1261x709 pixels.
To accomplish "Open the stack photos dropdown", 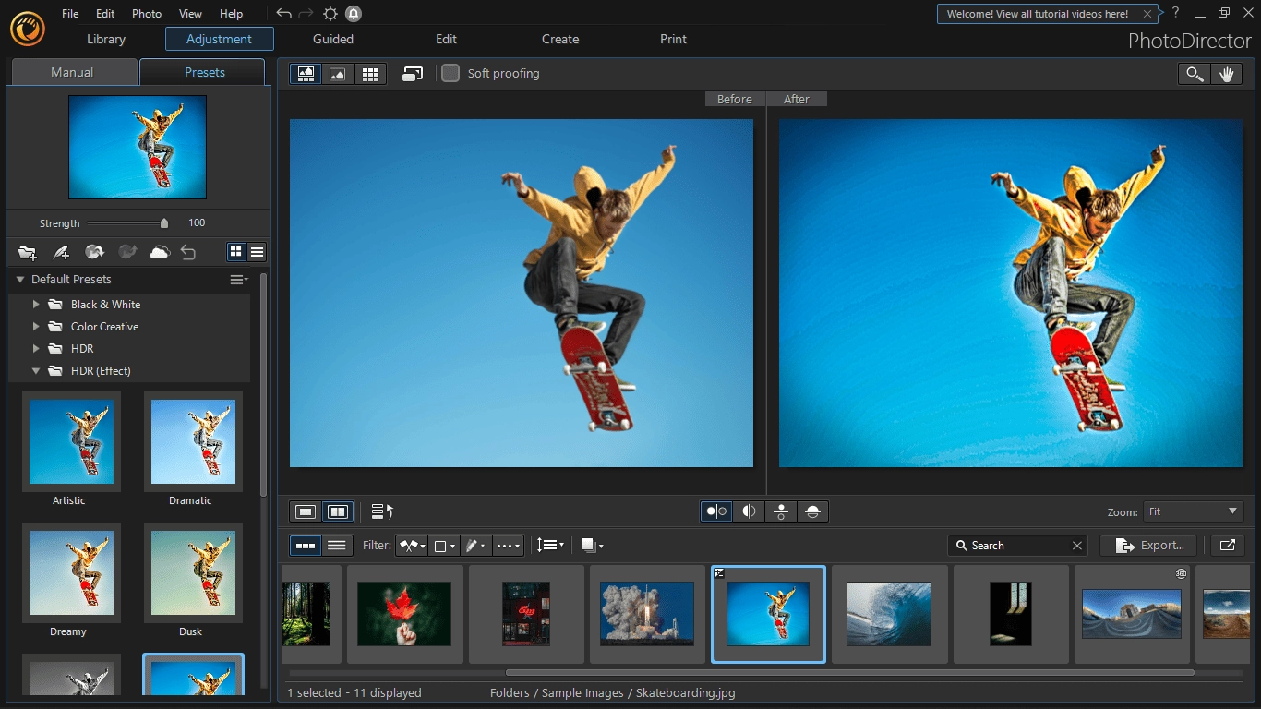I will [593, 546].
